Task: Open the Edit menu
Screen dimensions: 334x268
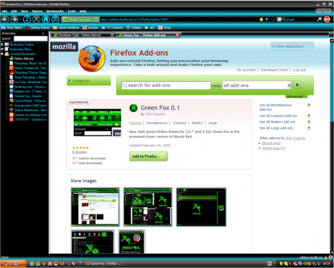Action: (x=14, y=11)
